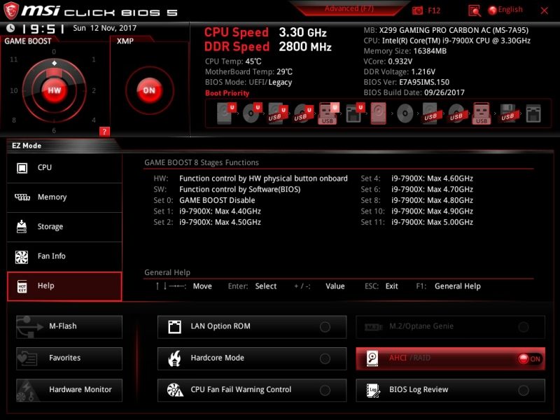
Task: Switch to the Memory section
Action: 64,197
